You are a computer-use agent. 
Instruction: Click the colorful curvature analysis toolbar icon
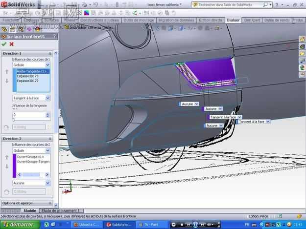coord(87,13)
